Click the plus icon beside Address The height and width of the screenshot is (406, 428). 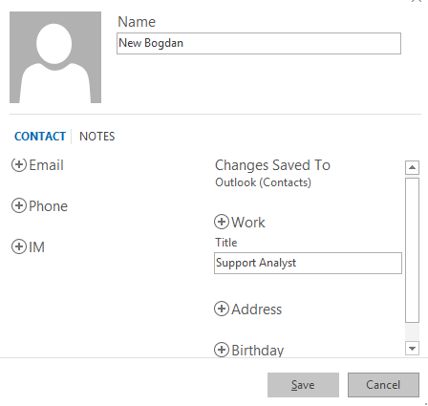(222, 309)
